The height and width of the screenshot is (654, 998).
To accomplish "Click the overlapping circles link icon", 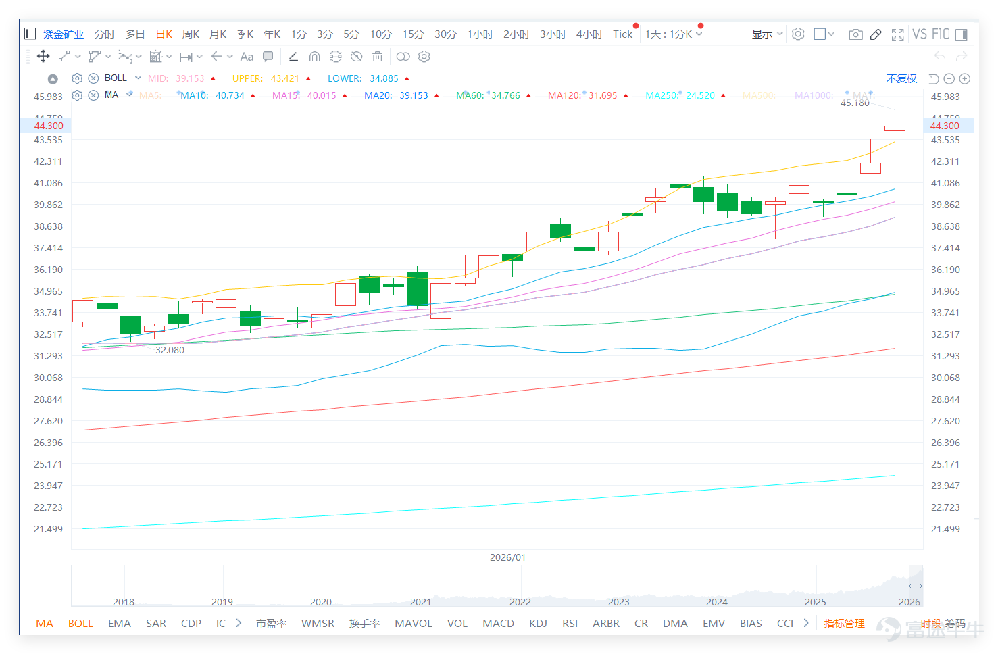I will point(403,57).
